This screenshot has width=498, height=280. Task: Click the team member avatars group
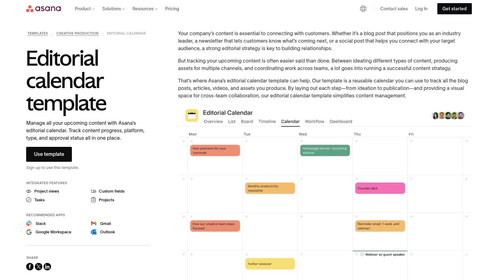pos(448,115)
